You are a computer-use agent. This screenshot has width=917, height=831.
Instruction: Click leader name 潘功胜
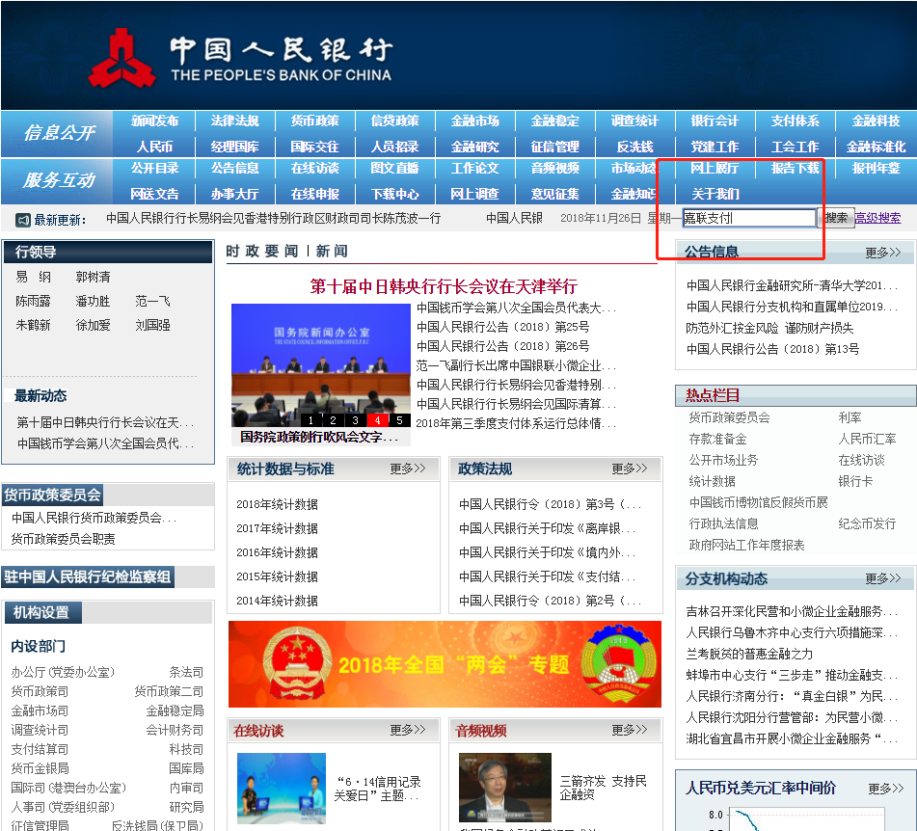[93, 301]
